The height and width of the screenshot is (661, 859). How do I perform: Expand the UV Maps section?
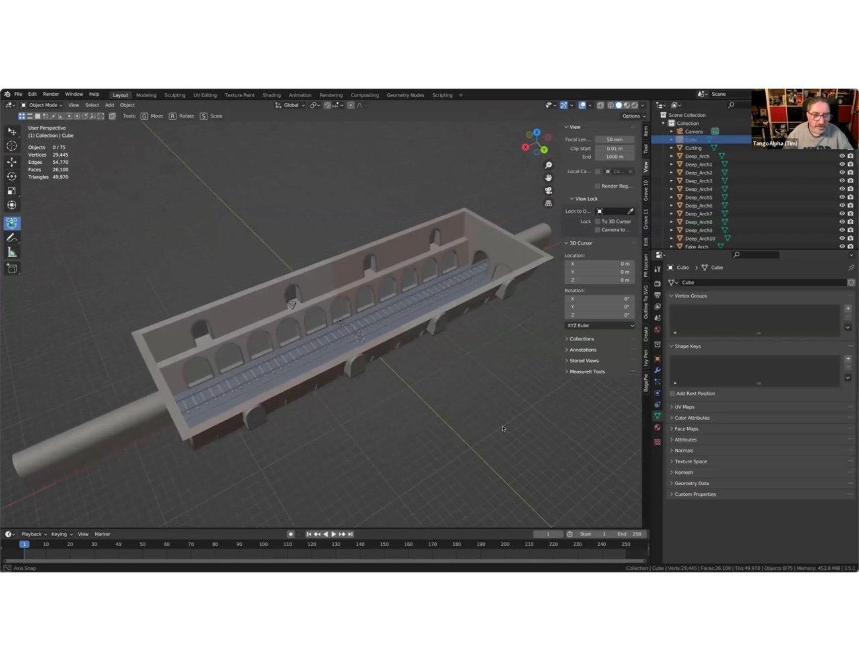pyautogui.click(x=683, y=407)
